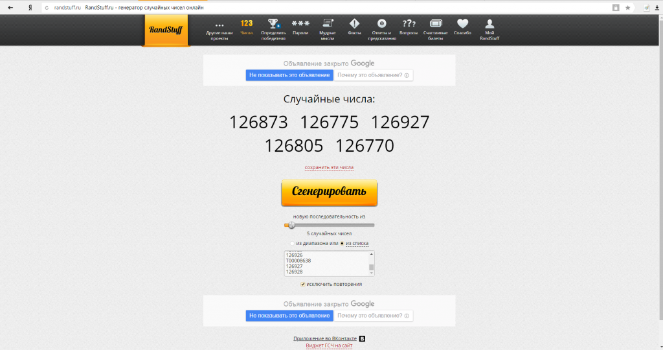Viewport: 663px width, 350px height.
Task: Click the Yandex Я browser button
Action: (30, 8)
